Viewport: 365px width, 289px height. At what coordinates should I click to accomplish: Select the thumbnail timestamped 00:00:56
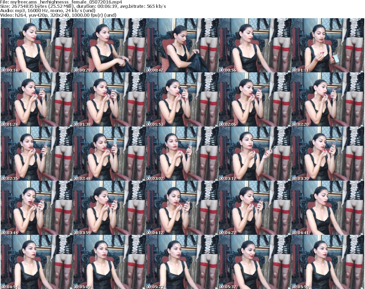click(x=255, y=45)
